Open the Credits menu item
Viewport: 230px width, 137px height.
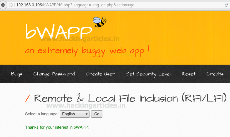click(215, 74)
